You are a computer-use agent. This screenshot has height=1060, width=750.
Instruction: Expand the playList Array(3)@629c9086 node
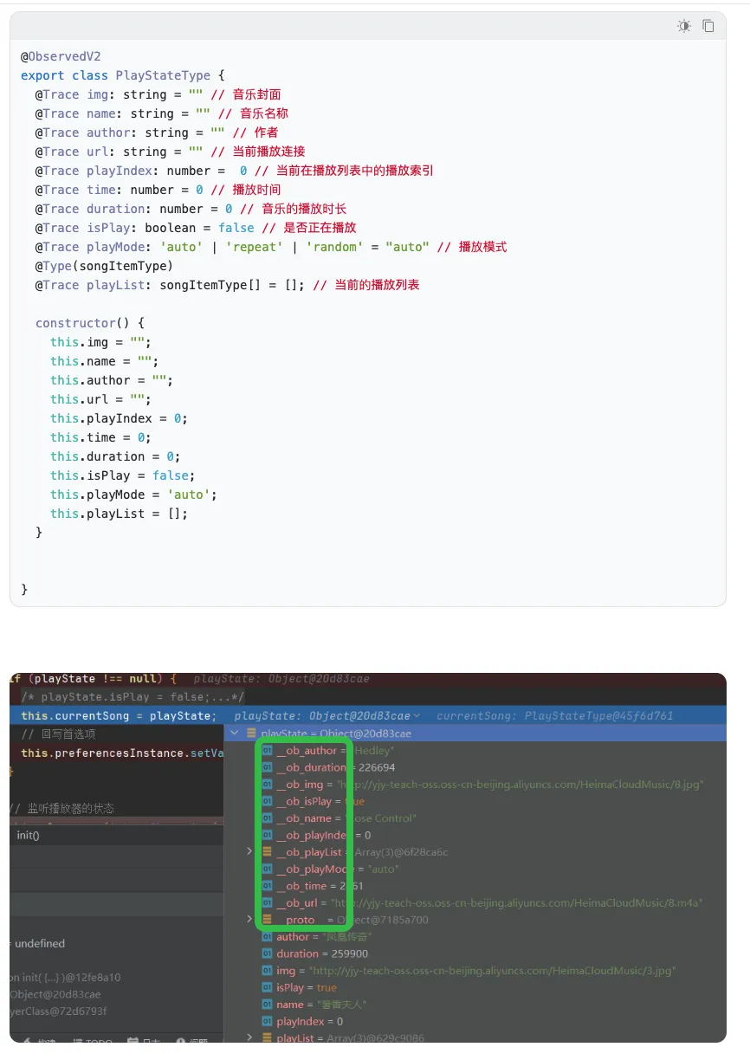pos(250,1037)
